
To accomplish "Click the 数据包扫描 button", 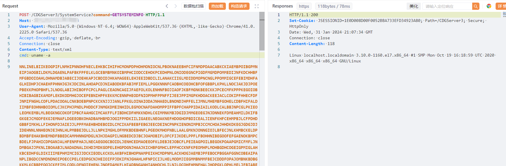I will pos(194,6).
